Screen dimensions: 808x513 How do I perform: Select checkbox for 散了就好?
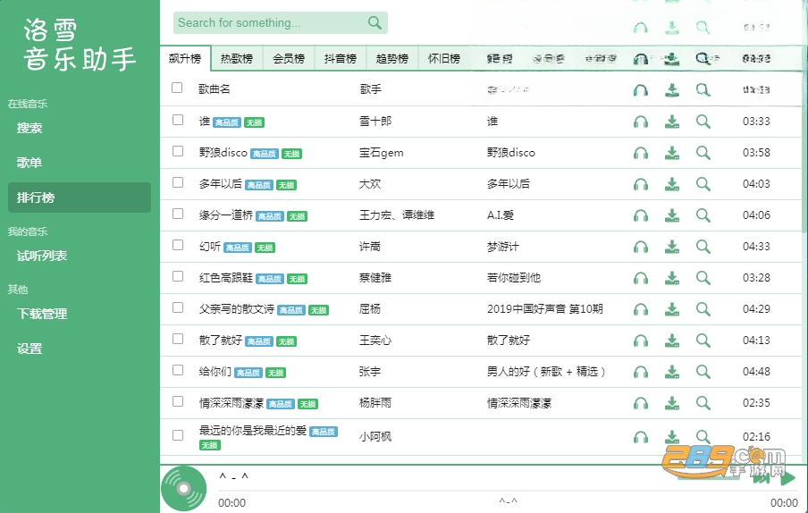[178, 339]
